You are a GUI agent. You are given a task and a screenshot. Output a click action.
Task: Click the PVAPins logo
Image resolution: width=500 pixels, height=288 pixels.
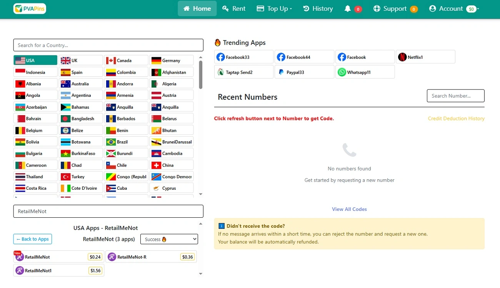30,8
